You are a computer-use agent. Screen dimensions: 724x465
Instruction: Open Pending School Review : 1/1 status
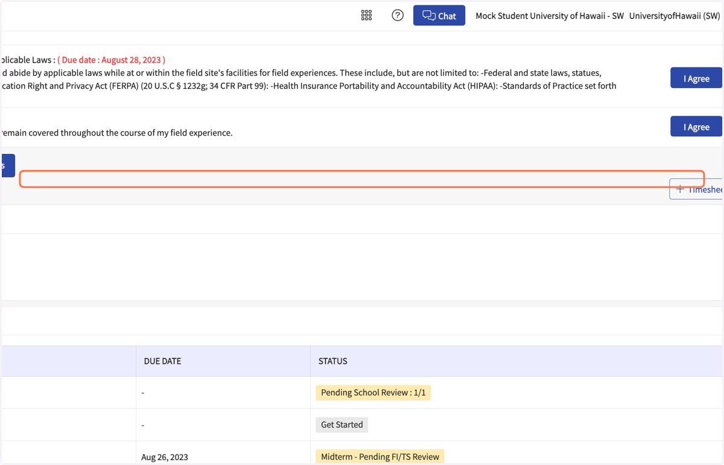pyautogui.click(x=373, y=393)
